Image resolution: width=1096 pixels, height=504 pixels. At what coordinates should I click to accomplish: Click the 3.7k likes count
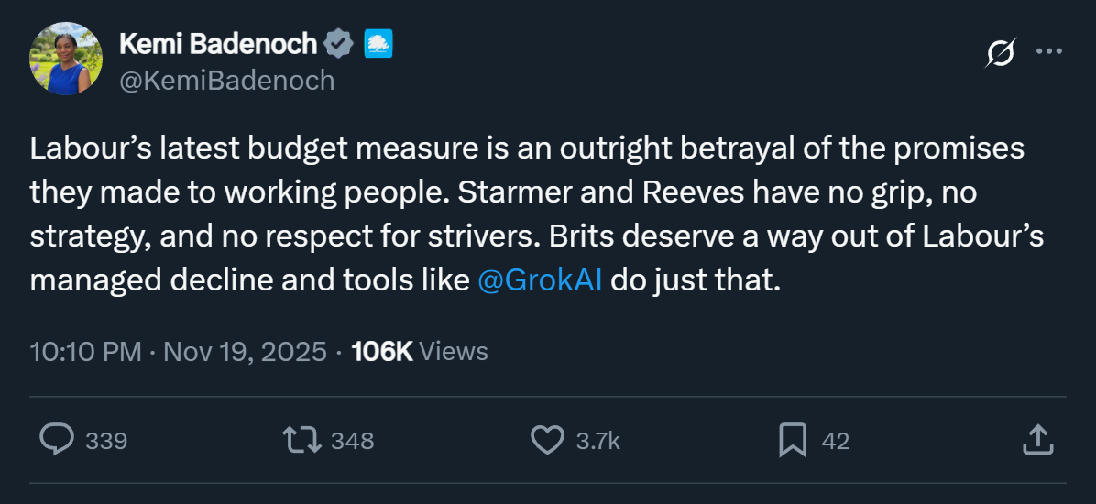coord(597,441)
